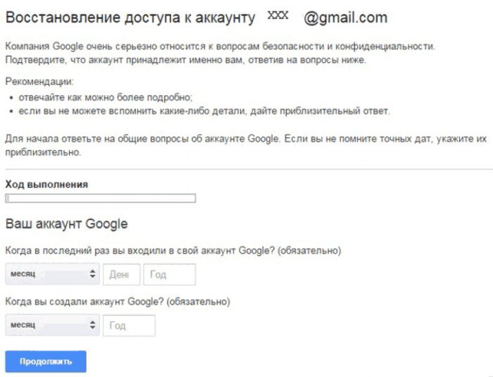Click the "Ход выполнения" progress bar
This screenshot has height=377, width=493.
pyautogui.click(x=100, y=198)
